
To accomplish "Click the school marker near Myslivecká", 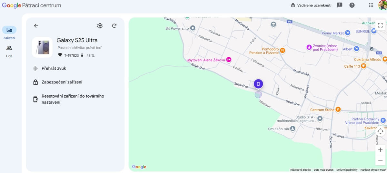I will click(273, 24).
